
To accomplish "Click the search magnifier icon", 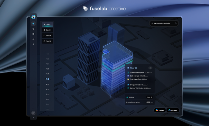I will (176, 23).
